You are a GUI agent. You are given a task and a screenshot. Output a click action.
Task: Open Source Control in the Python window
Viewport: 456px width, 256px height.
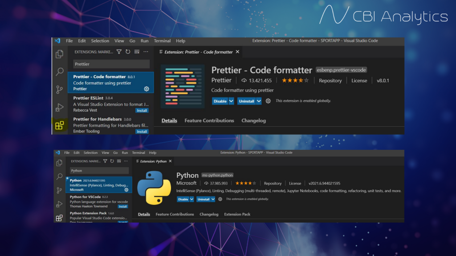click(x=59, y=190)
